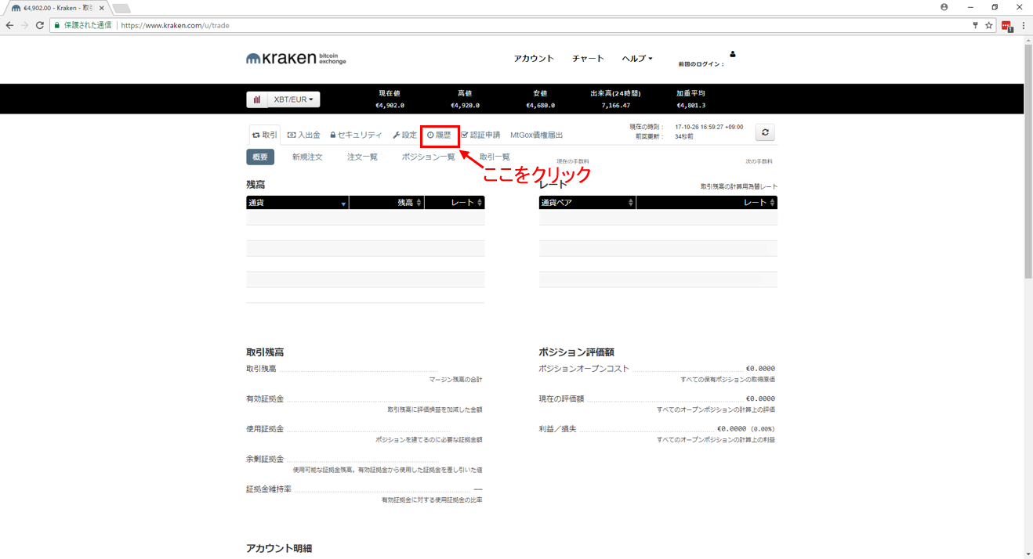Open the MtGox債権届出 link

[537, 134]
